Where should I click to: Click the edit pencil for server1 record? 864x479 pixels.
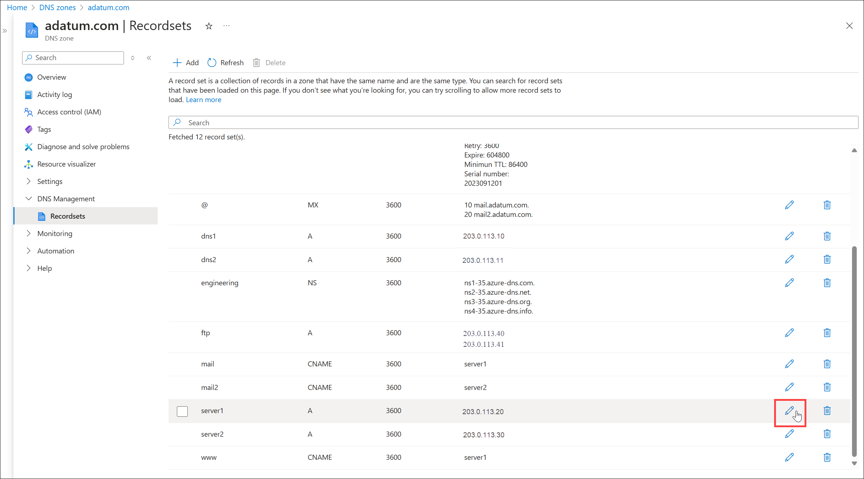(x=789, y=411)
